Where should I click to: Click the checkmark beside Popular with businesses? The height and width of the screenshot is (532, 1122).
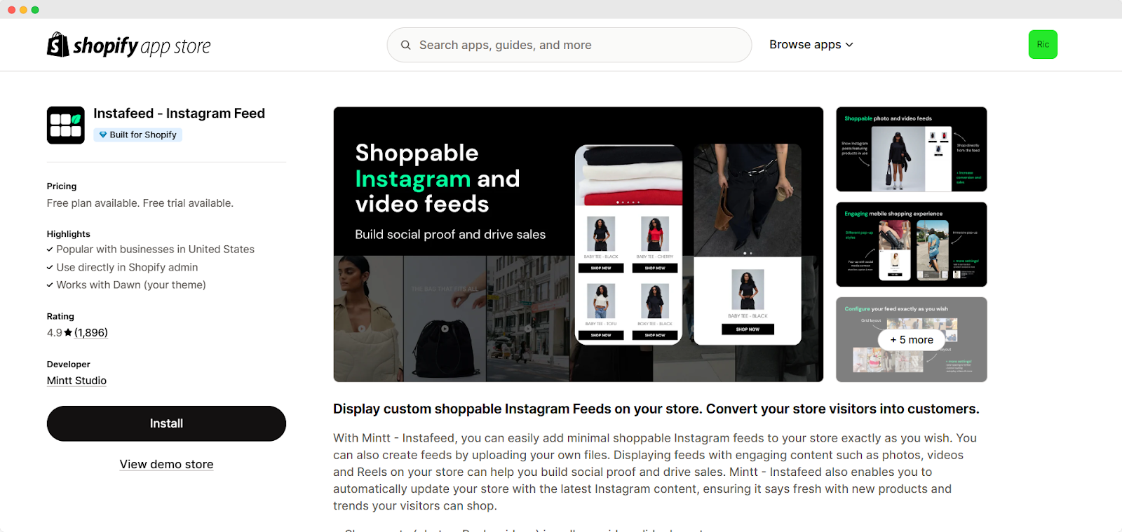coord(50,250)
